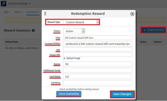Open the Edit menu
The width and height of the screenshot is (167, 101).
(x=7, y=12)
